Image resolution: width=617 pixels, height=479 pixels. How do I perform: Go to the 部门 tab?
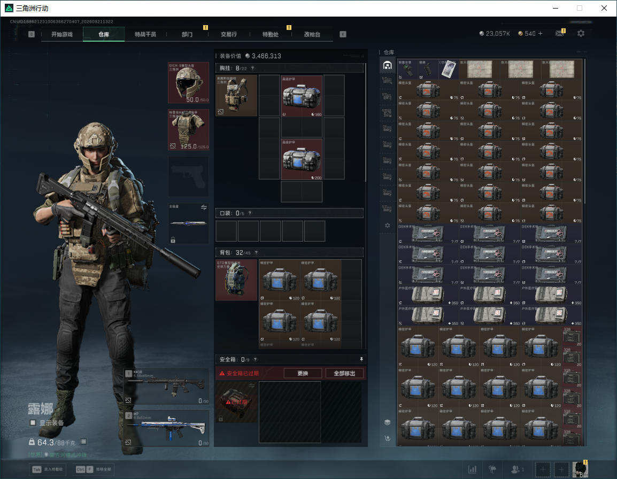pyautogui.click(x=187, y=34)
